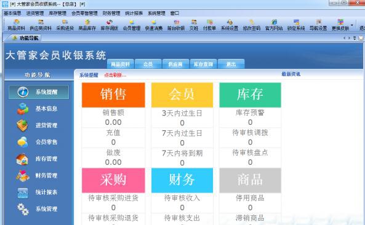
Task: Open the 付款单 toolbar icon
Action: (209, 25)
